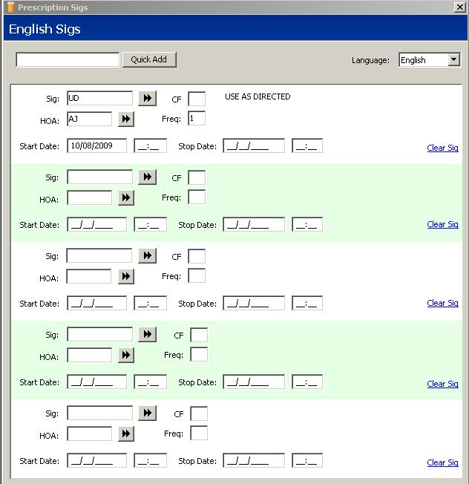
Task: Click the Quick Add button
Action: click(x=149, y=59)
